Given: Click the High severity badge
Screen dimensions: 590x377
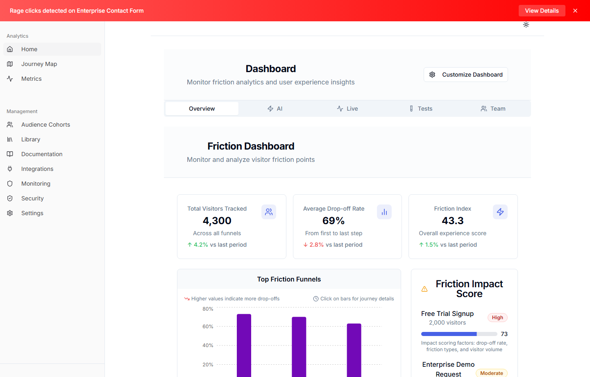Looking at the screenshot, I should 497,318.
